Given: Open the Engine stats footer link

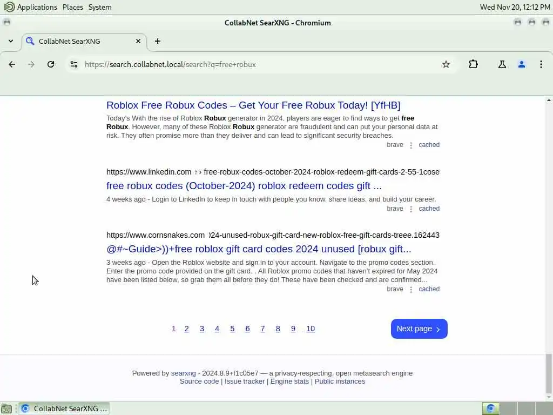Looking at the screenshot, I should click(289, 381).
